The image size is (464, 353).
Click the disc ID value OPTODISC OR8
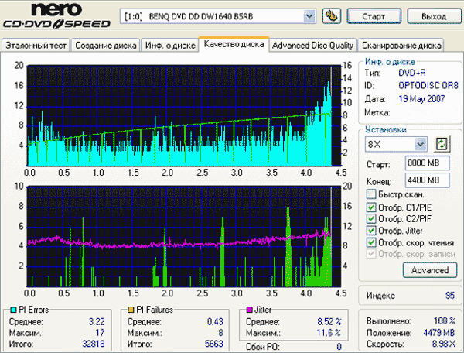428,86
